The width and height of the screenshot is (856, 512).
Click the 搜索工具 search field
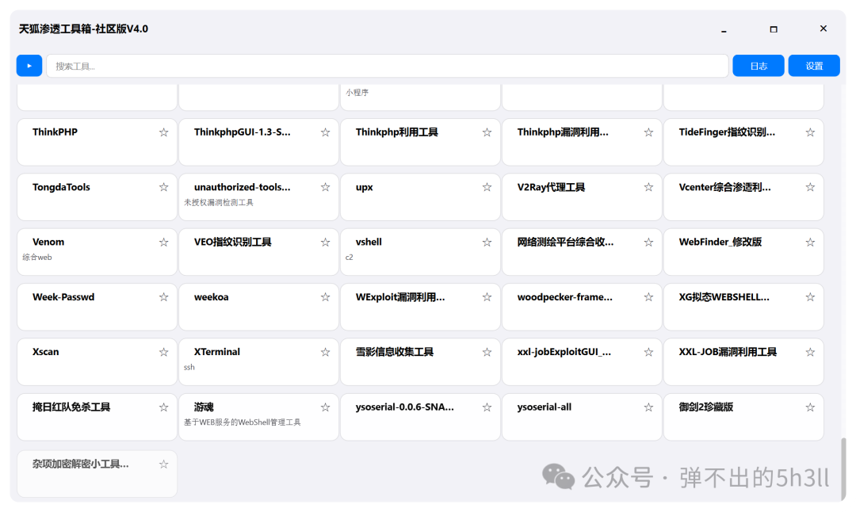pos(387,66)
